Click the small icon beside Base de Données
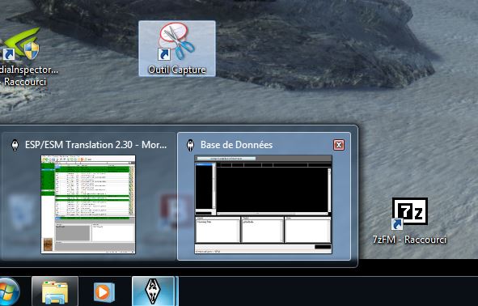 click(191, 145)
